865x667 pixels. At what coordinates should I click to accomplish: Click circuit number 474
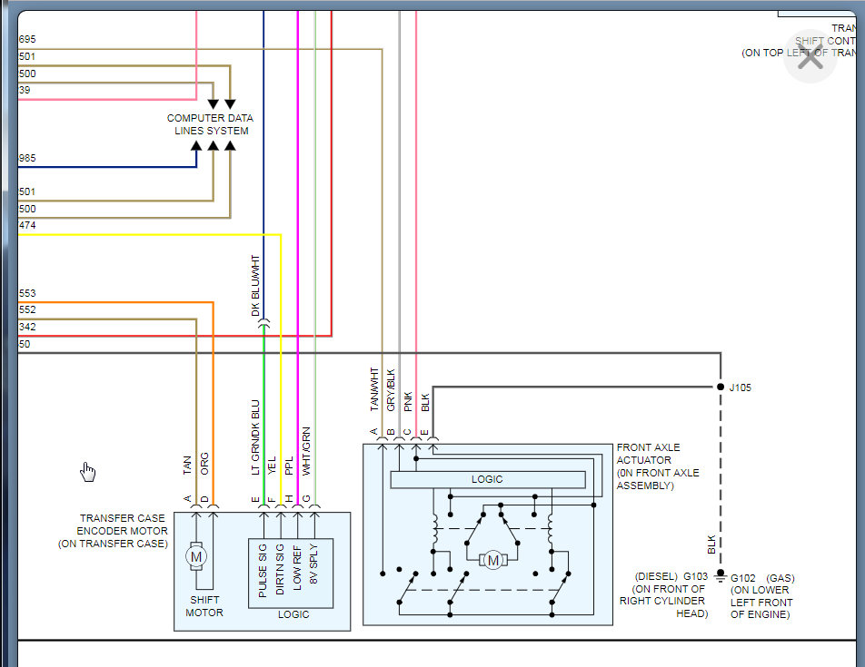coord(27,225)
